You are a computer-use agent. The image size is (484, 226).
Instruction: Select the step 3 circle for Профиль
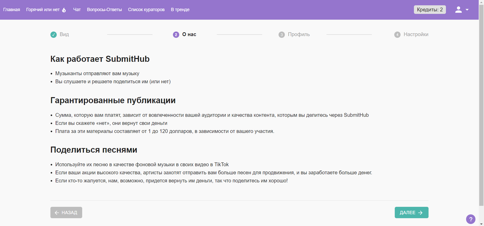(x=282, y=35)
